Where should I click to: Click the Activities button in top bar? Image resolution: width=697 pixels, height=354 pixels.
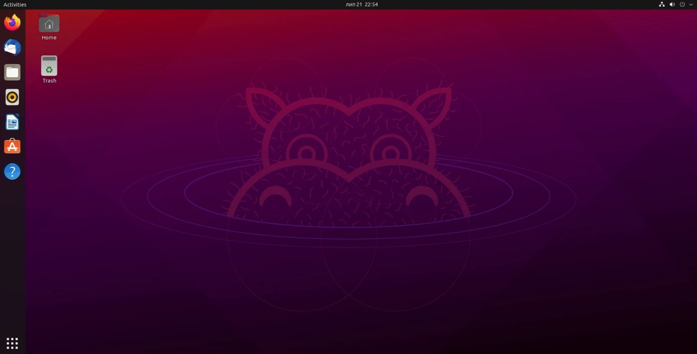(15, 5)
